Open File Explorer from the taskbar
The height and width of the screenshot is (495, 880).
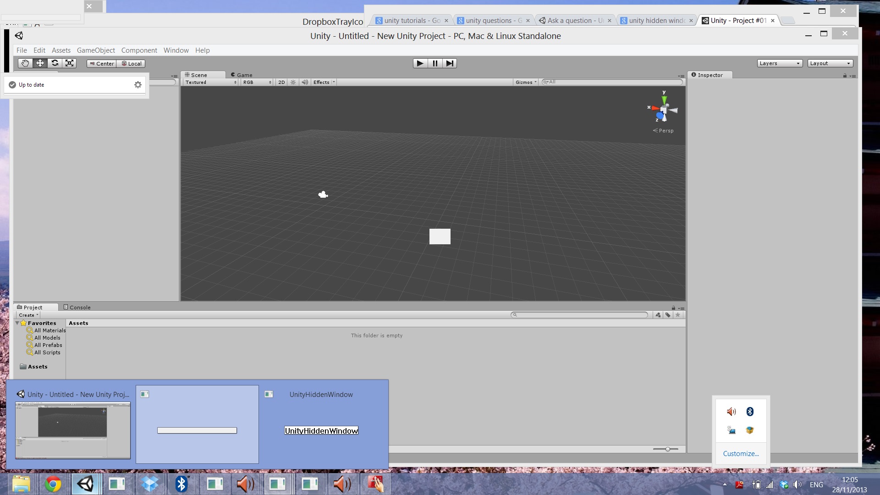21,484
